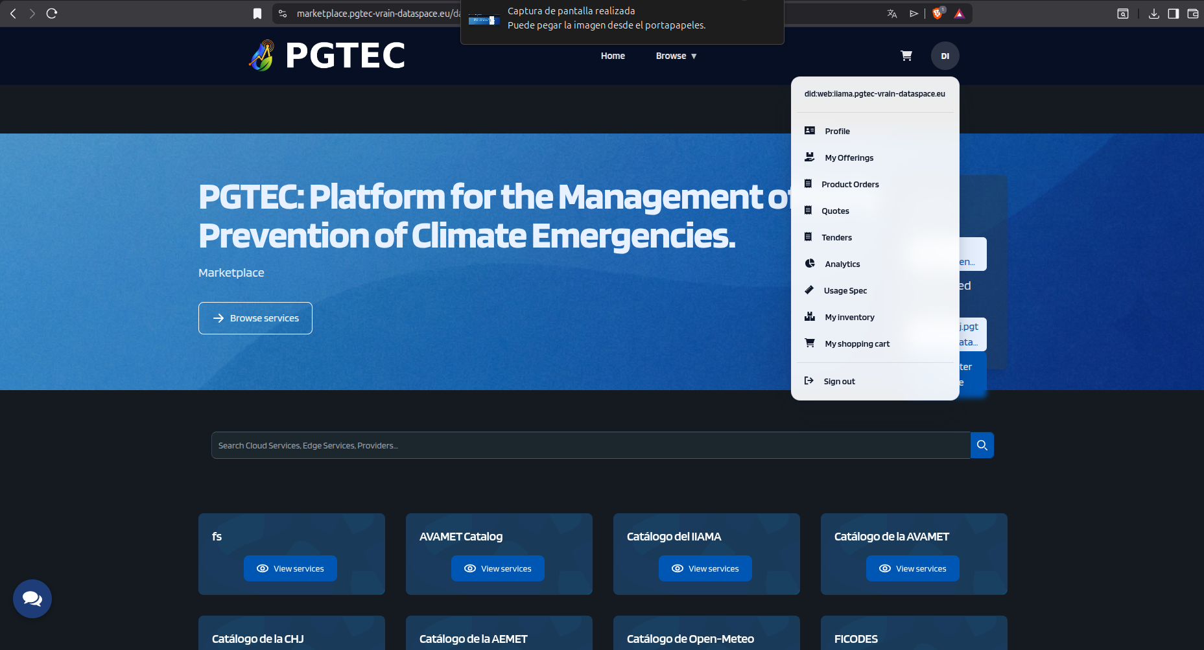Reload the page with refresh icon
The image size is (1204, 650).
point(52,14)
